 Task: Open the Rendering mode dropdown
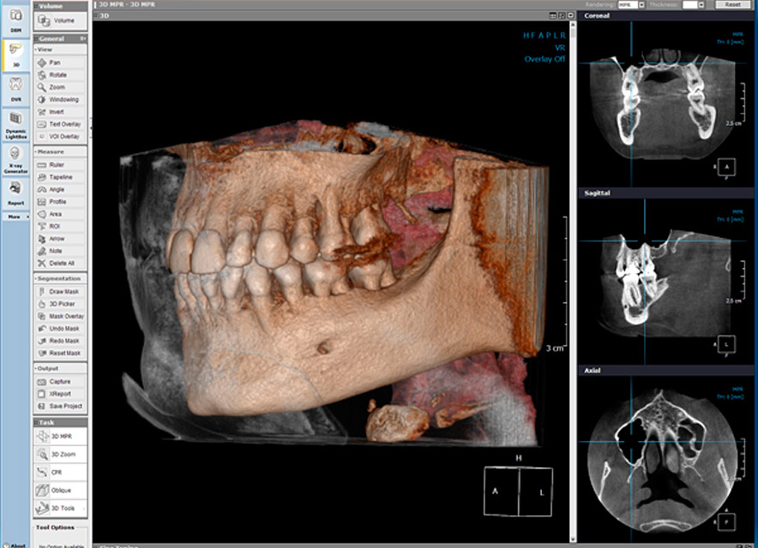(641, 4)
